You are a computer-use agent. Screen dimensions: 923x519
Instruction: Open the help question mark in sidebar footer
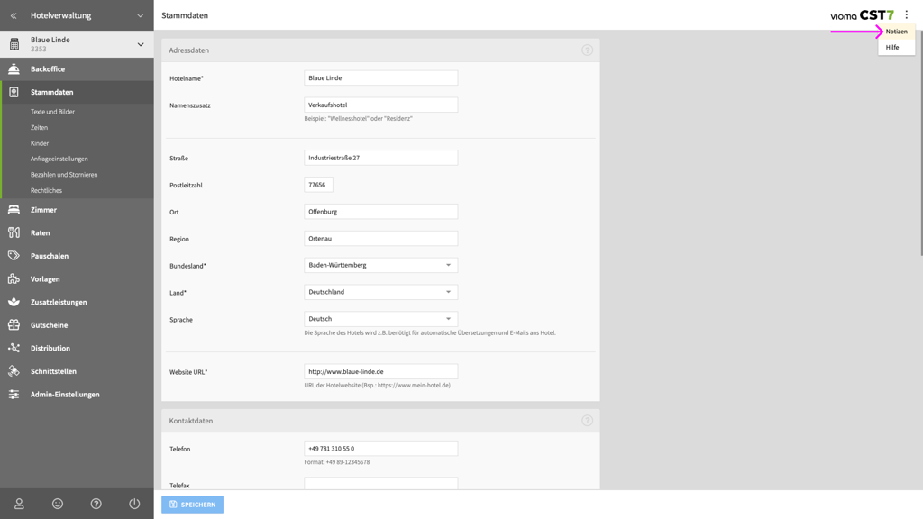[x=96, y=504]
